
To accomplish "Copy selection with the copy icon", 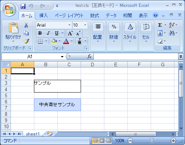I will (x=26, y=33).
